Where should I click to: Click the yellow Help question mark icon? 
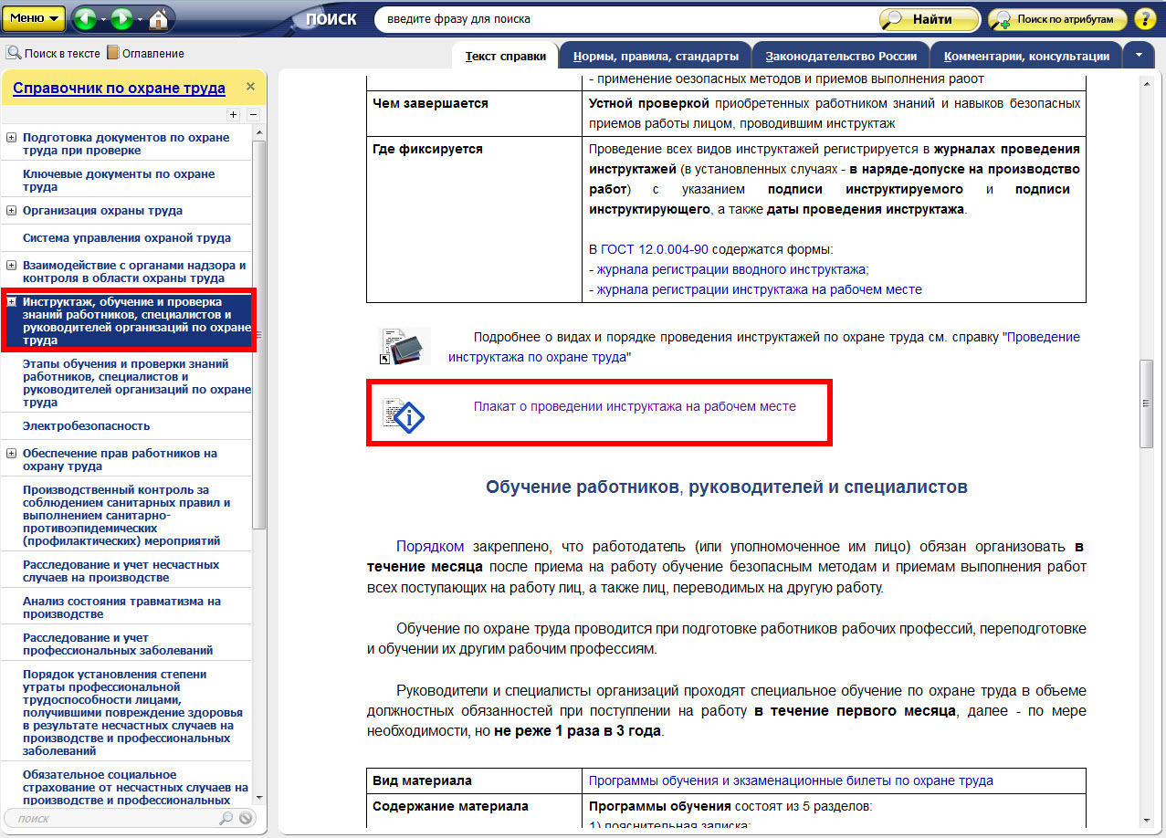(1144, 19)
